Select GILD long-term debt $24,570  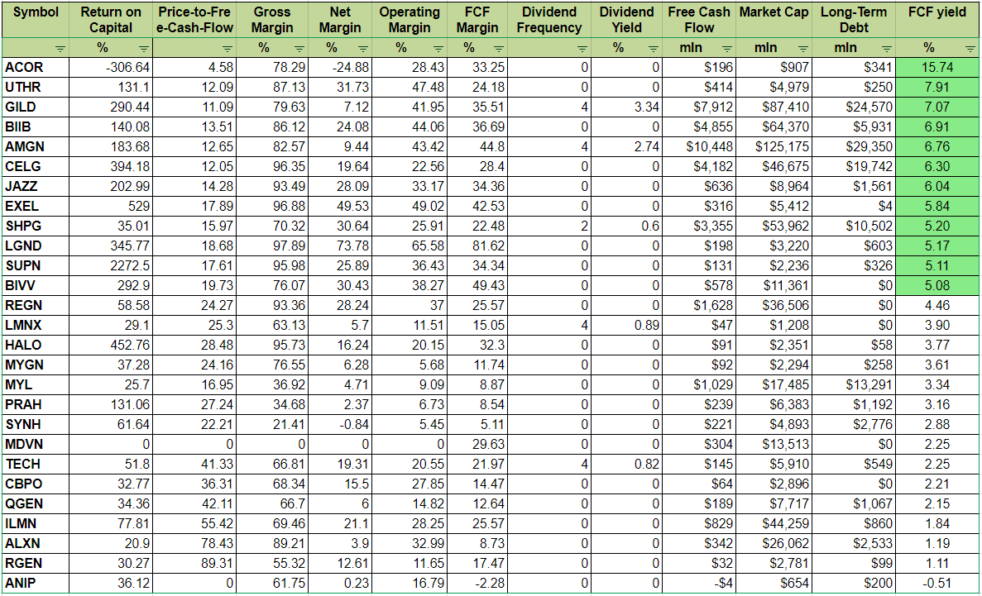(853, 107)
